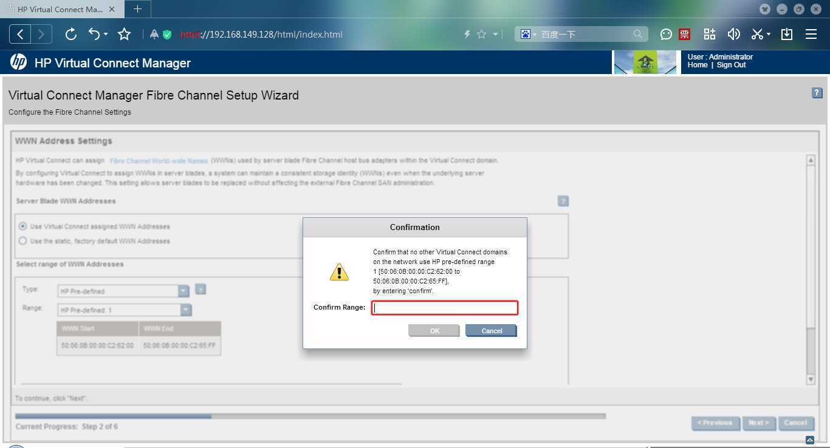Open the scissors screenshot tool

point(757,34)
